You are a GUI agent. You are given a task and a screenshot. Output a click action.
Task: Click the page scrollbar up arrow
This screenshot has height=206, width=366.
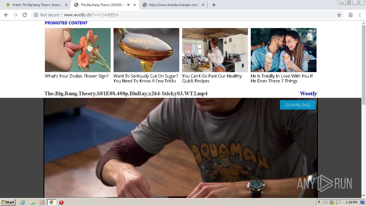click(x=364, y=22)
